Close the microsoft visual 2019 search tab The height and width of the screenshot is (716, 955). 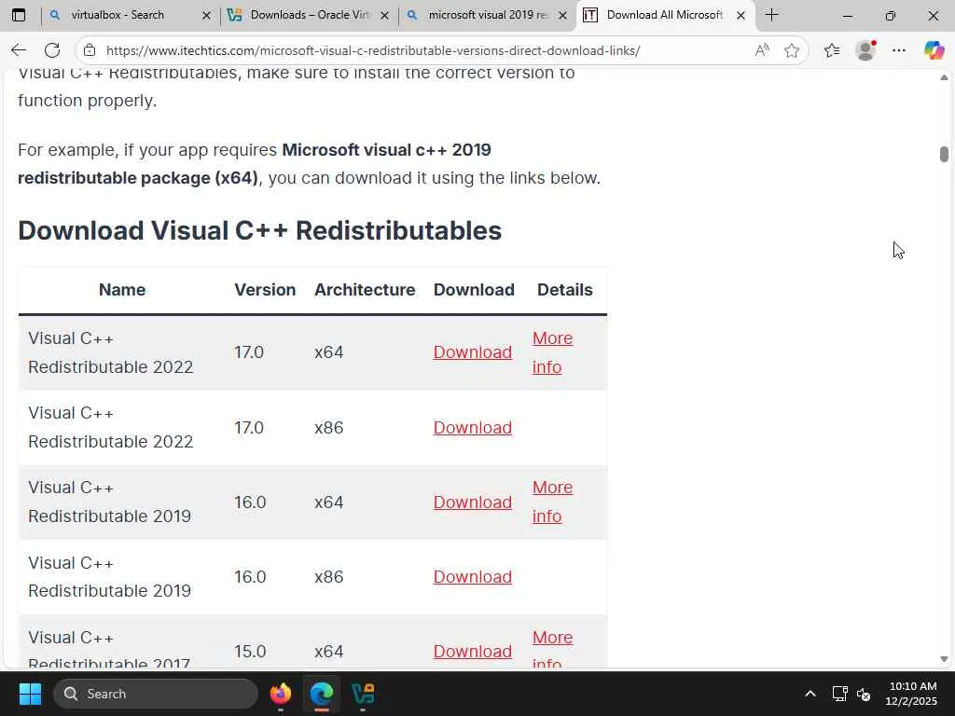[563, 15]
